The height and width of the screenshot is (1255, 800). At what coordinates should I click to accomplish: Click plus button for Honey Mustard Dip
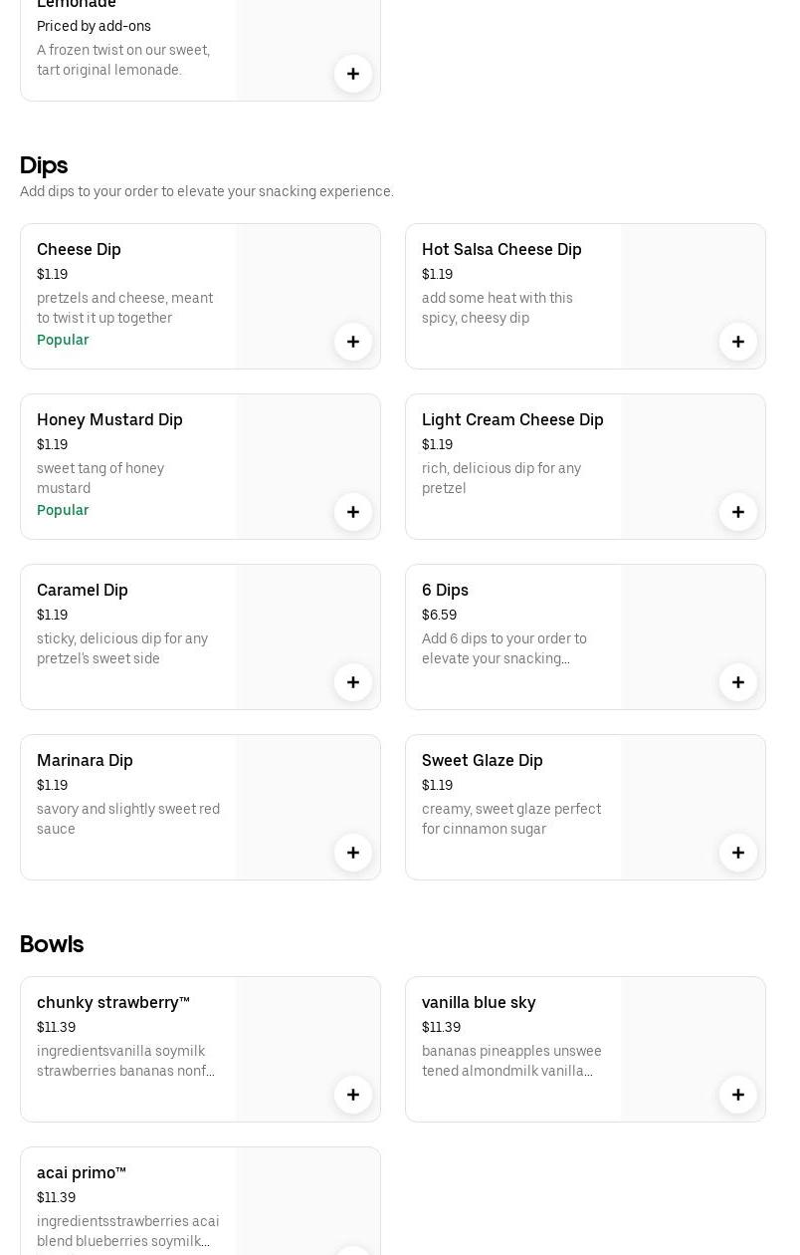pyautogui.click(x=353, y=512)
